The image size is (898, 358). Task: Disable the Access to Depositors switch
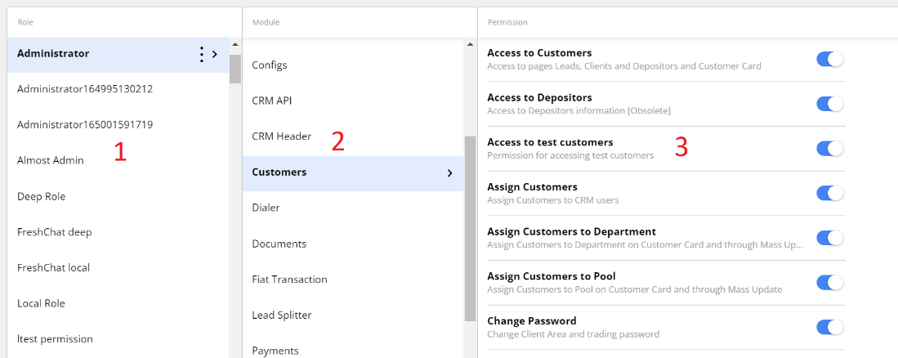[x=829, y=104]
